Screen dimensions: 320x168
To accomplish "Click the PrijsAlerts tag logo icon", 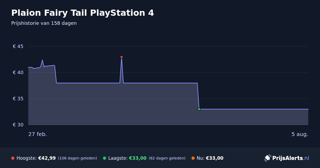I will pyautogui.click(x=267, y=158).
